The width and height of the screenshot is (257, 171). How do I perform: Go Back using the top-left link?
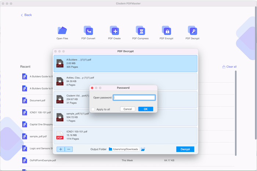click(x=26, y=15)
